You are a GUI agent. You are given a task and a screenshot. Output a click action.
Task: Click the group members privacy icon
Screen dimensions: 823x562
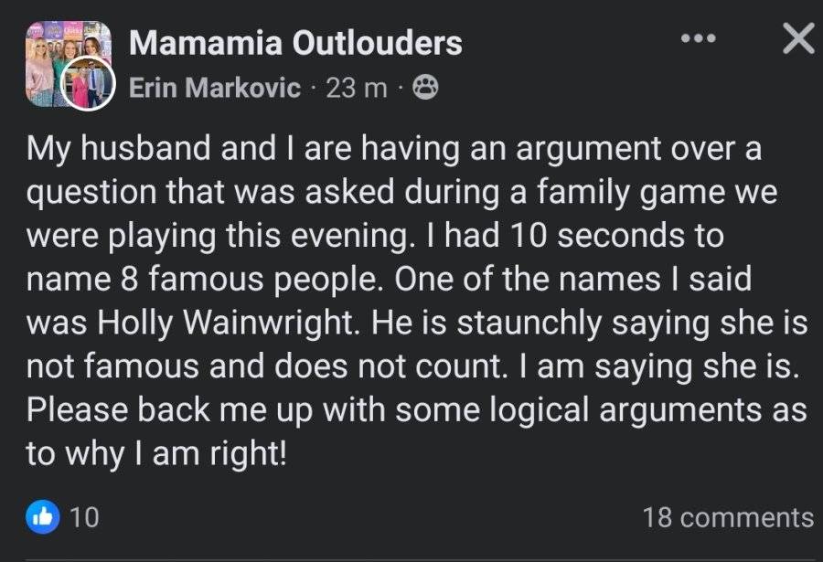425,88
